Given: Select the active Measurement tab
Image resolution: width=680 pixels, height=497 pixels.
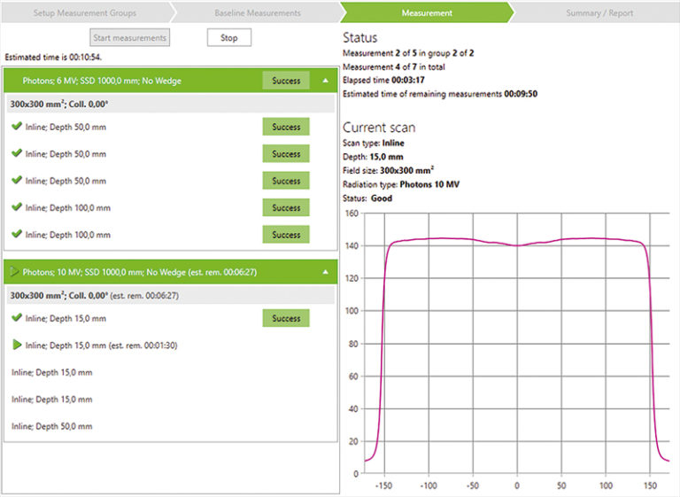Looking at the screenshot, I should point(426,13).
